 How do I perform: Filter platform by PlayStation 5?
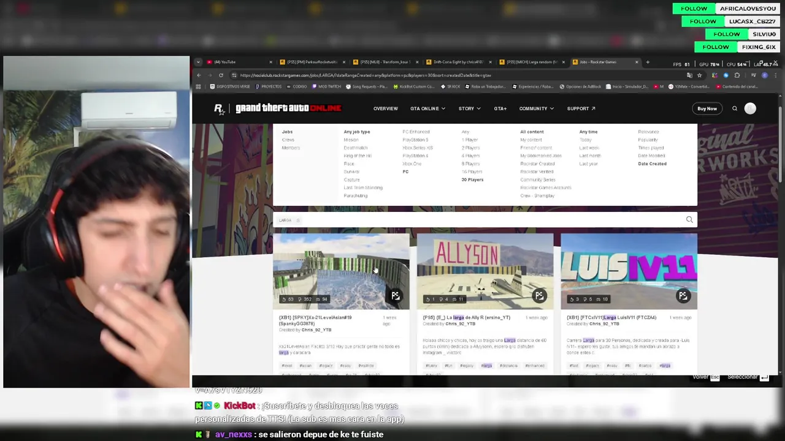415,140
